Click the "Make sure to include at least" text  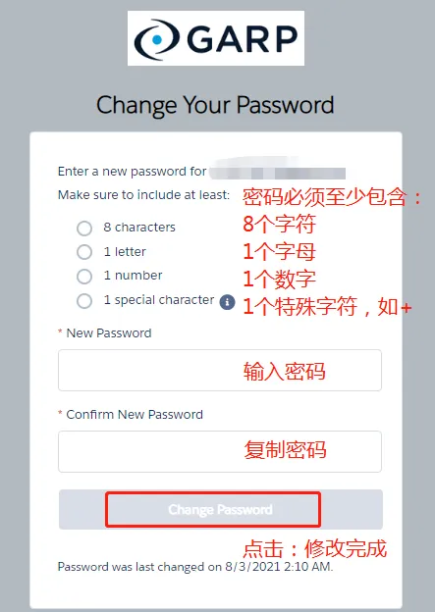pyautogui.click(x=143, y=195)
